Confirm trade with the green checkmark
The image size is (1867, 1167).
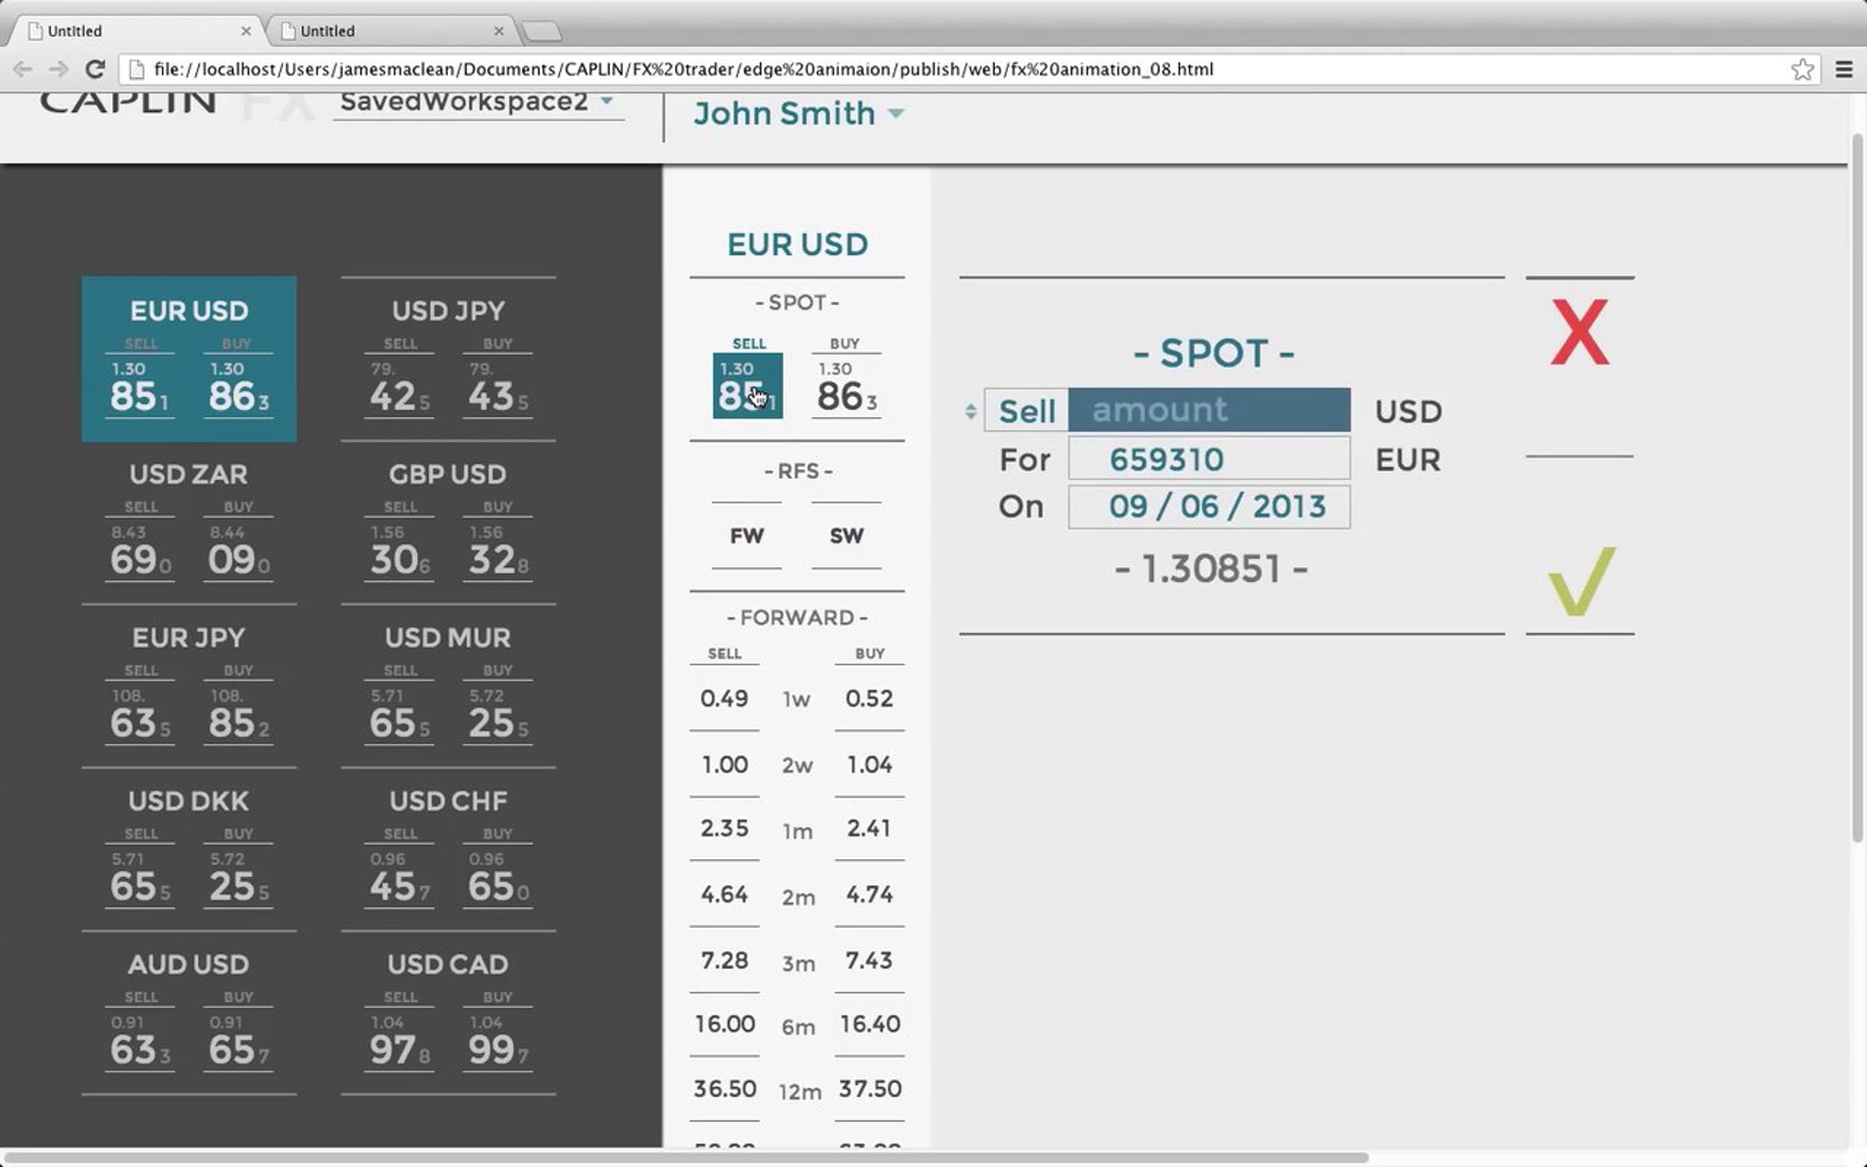[1581, 581]
